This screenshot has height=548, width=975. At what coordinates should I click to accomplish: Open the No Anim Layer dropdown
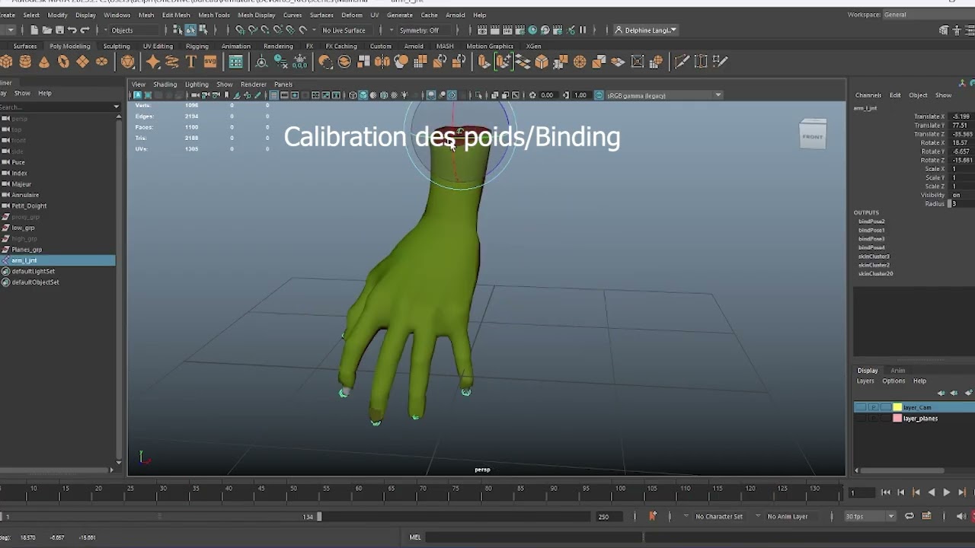point(787,516)
